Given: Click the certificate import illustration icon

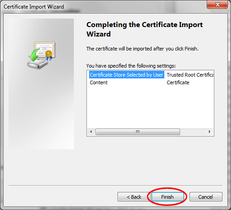Looking at the screenshot, I should click(42, 55).
